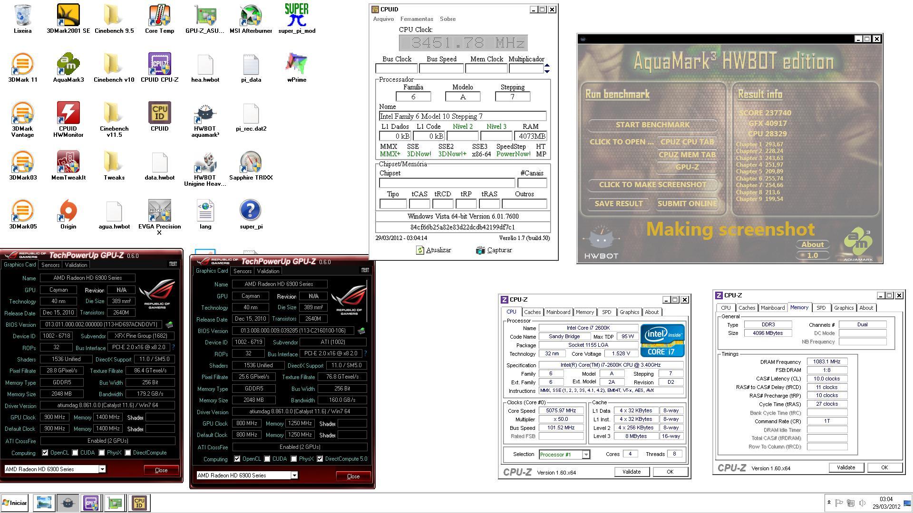Open Mainboard tab in left CPU-Z window
The image size is (913, 513).
558,312
